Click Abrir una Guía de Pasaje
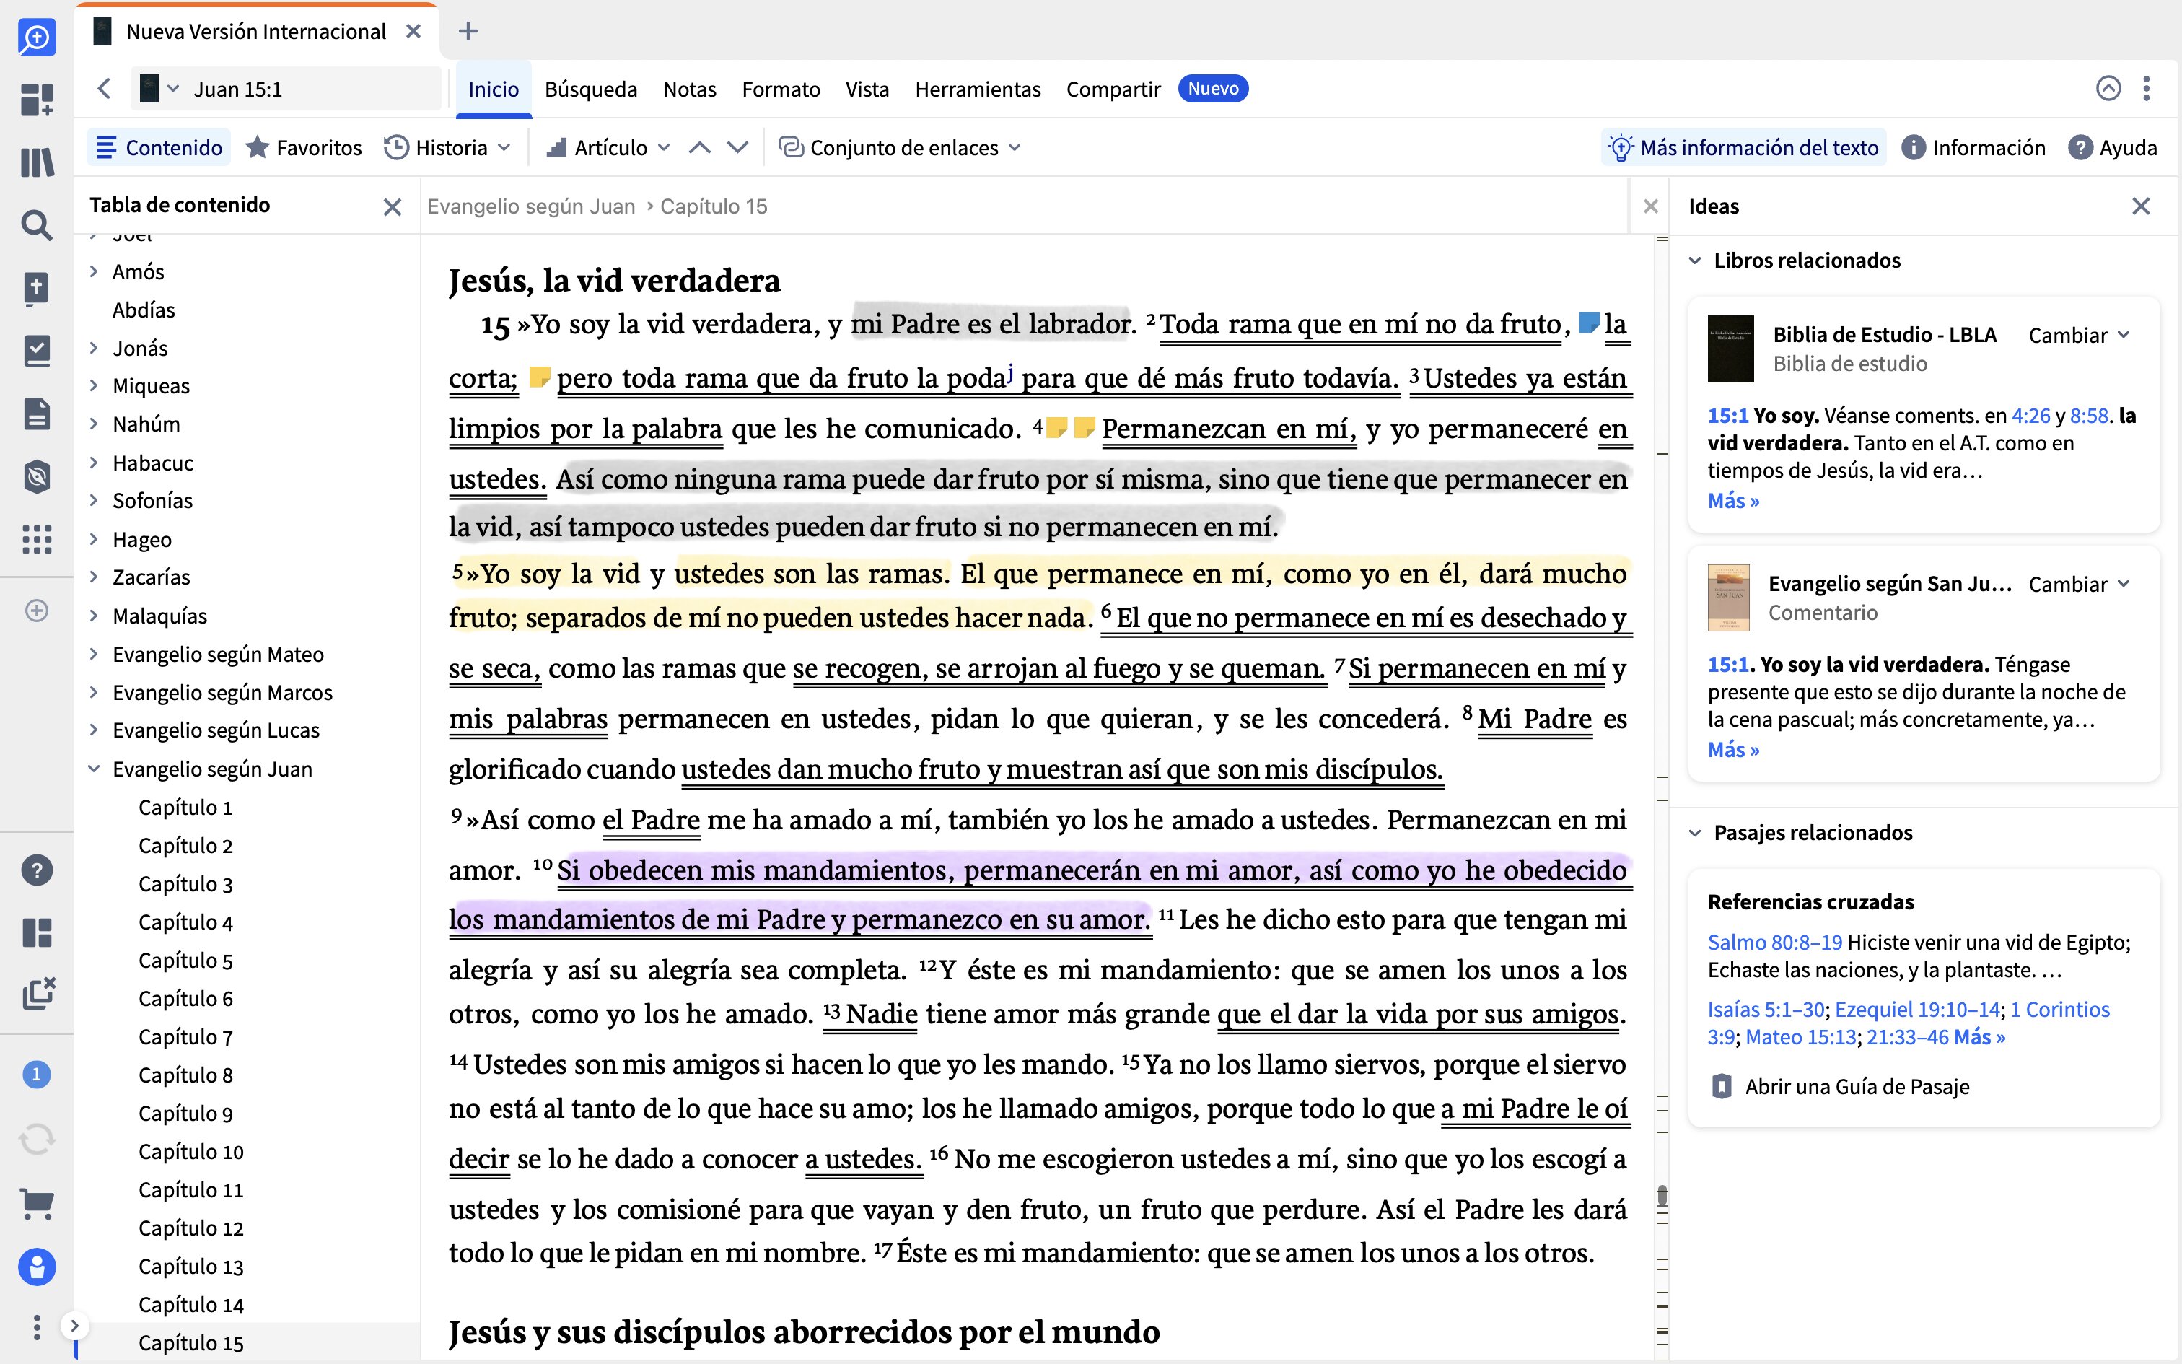2182x1364 pixels. (1839, 1086)
